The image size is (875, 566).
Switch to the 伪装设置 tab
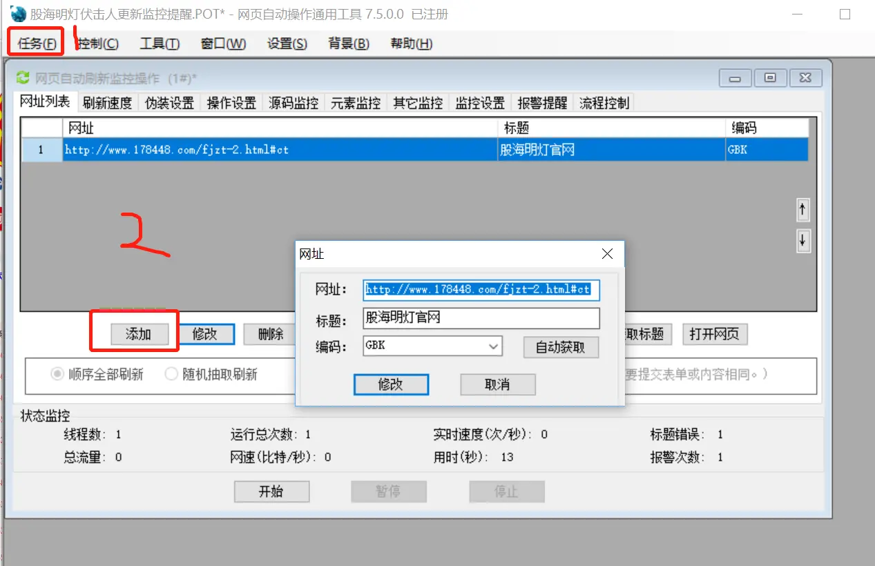169,104
